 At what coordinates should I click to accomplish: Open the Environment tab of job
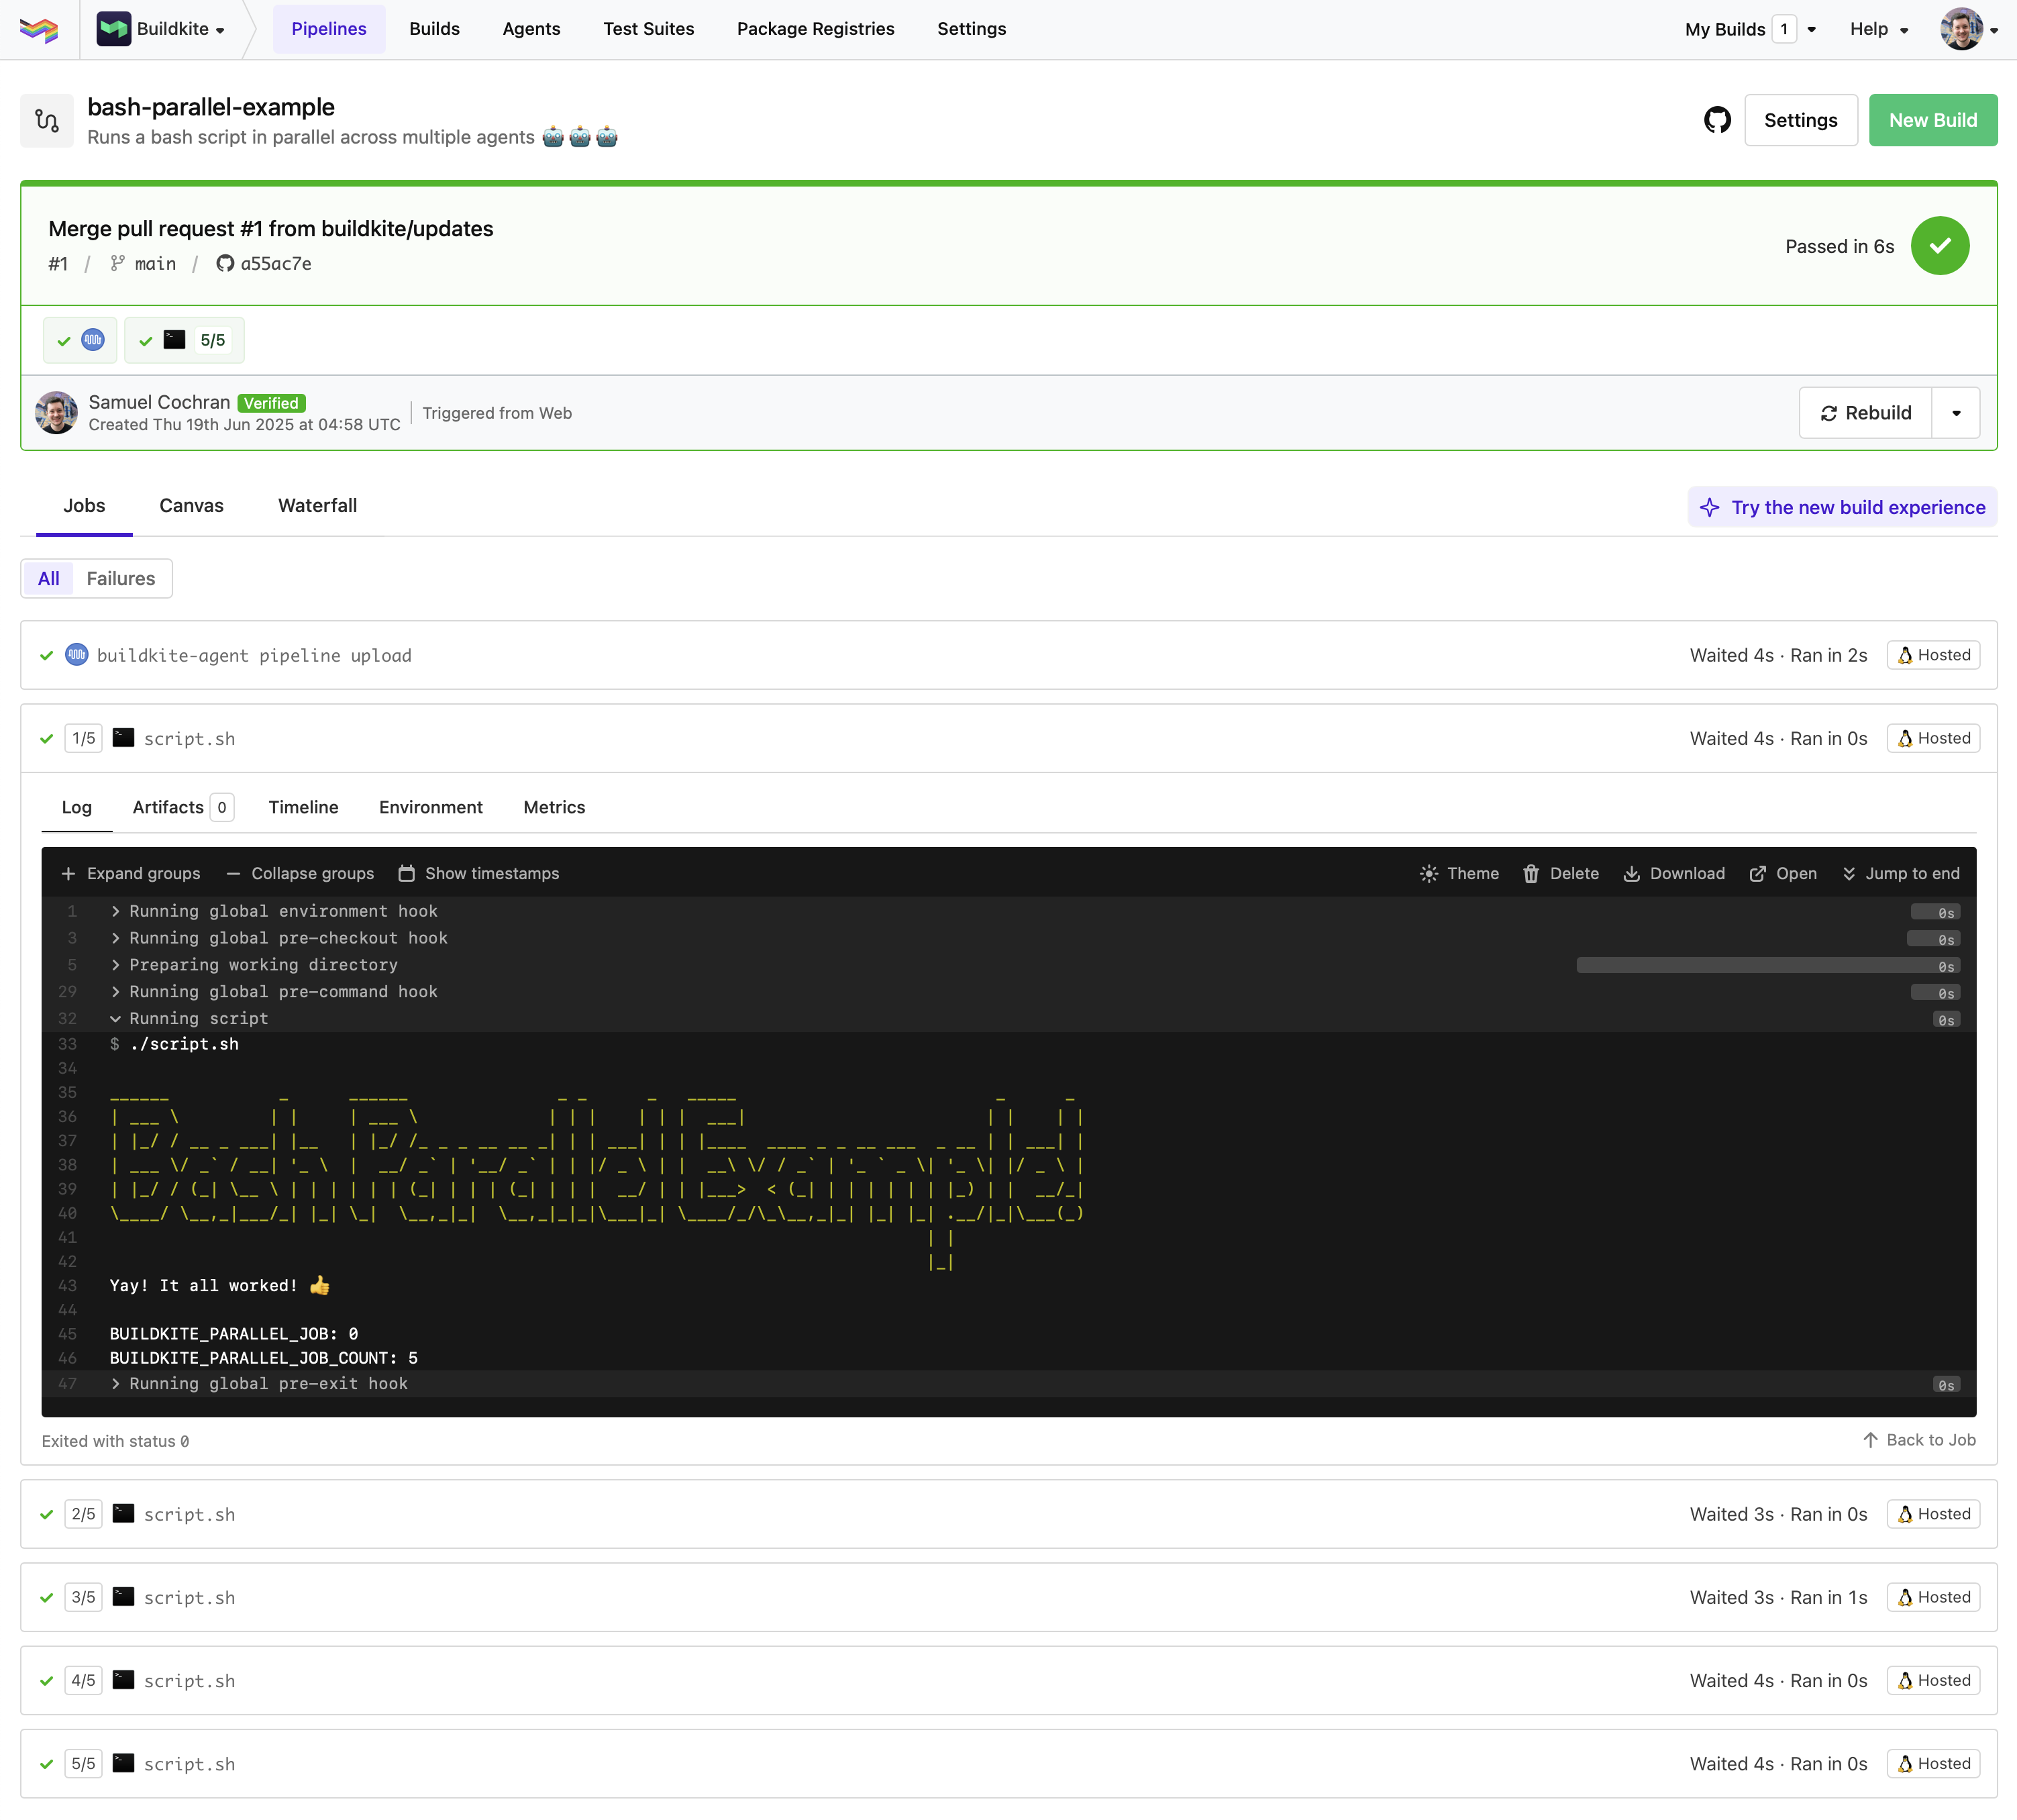pyautogui.click(x=430, y=807)
